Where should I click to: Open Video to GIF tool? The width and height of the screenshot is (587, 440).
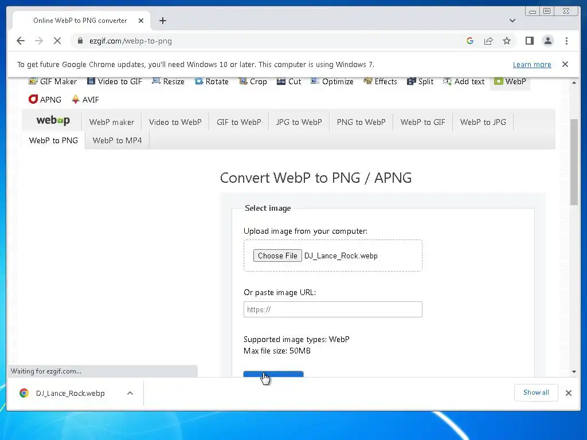tap(115, 81)
